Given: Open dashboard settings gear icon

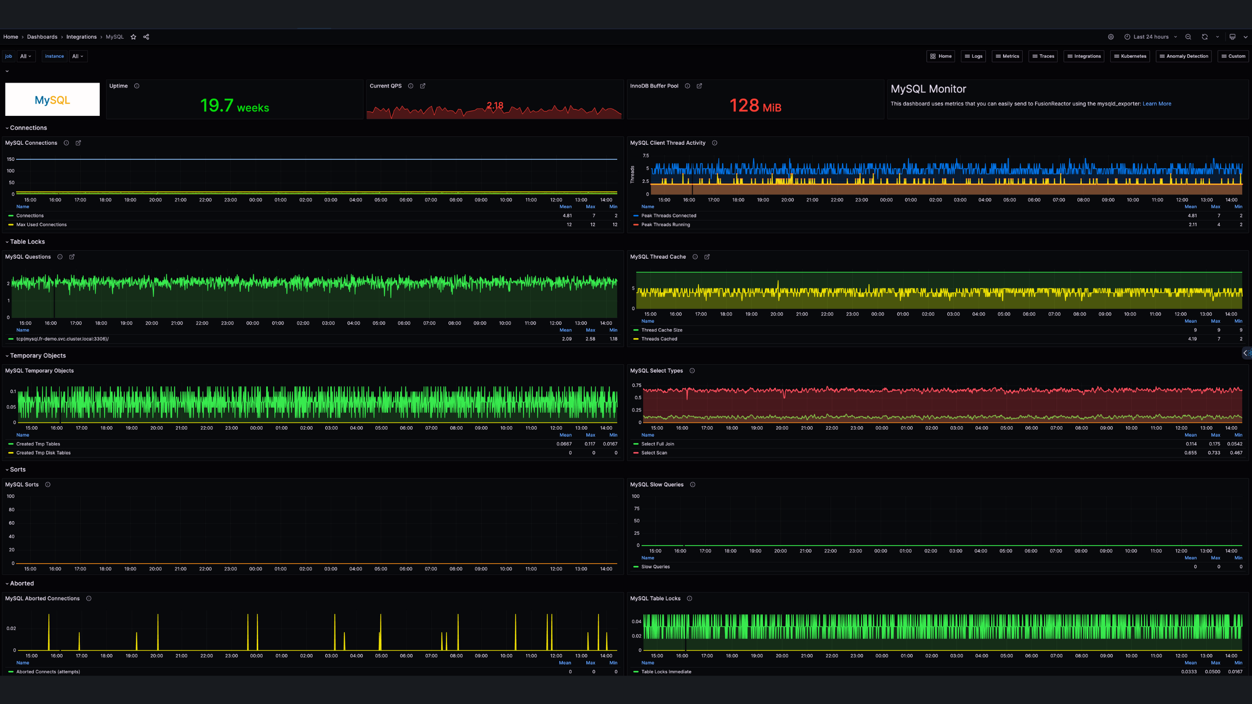Looking at the screenshot, I should pos(1111,37).
